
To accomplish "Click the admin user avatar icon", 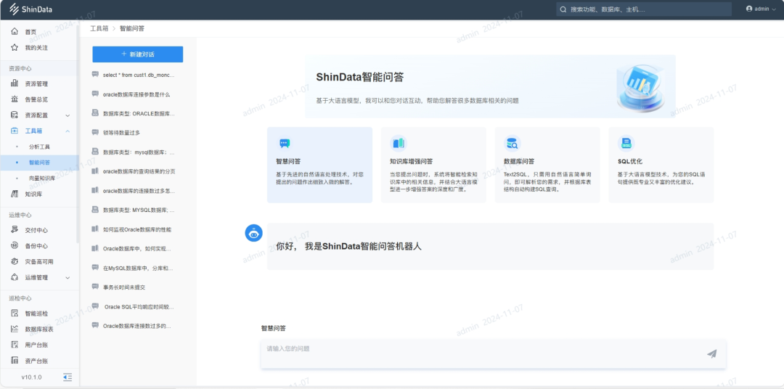I will 749,9.
